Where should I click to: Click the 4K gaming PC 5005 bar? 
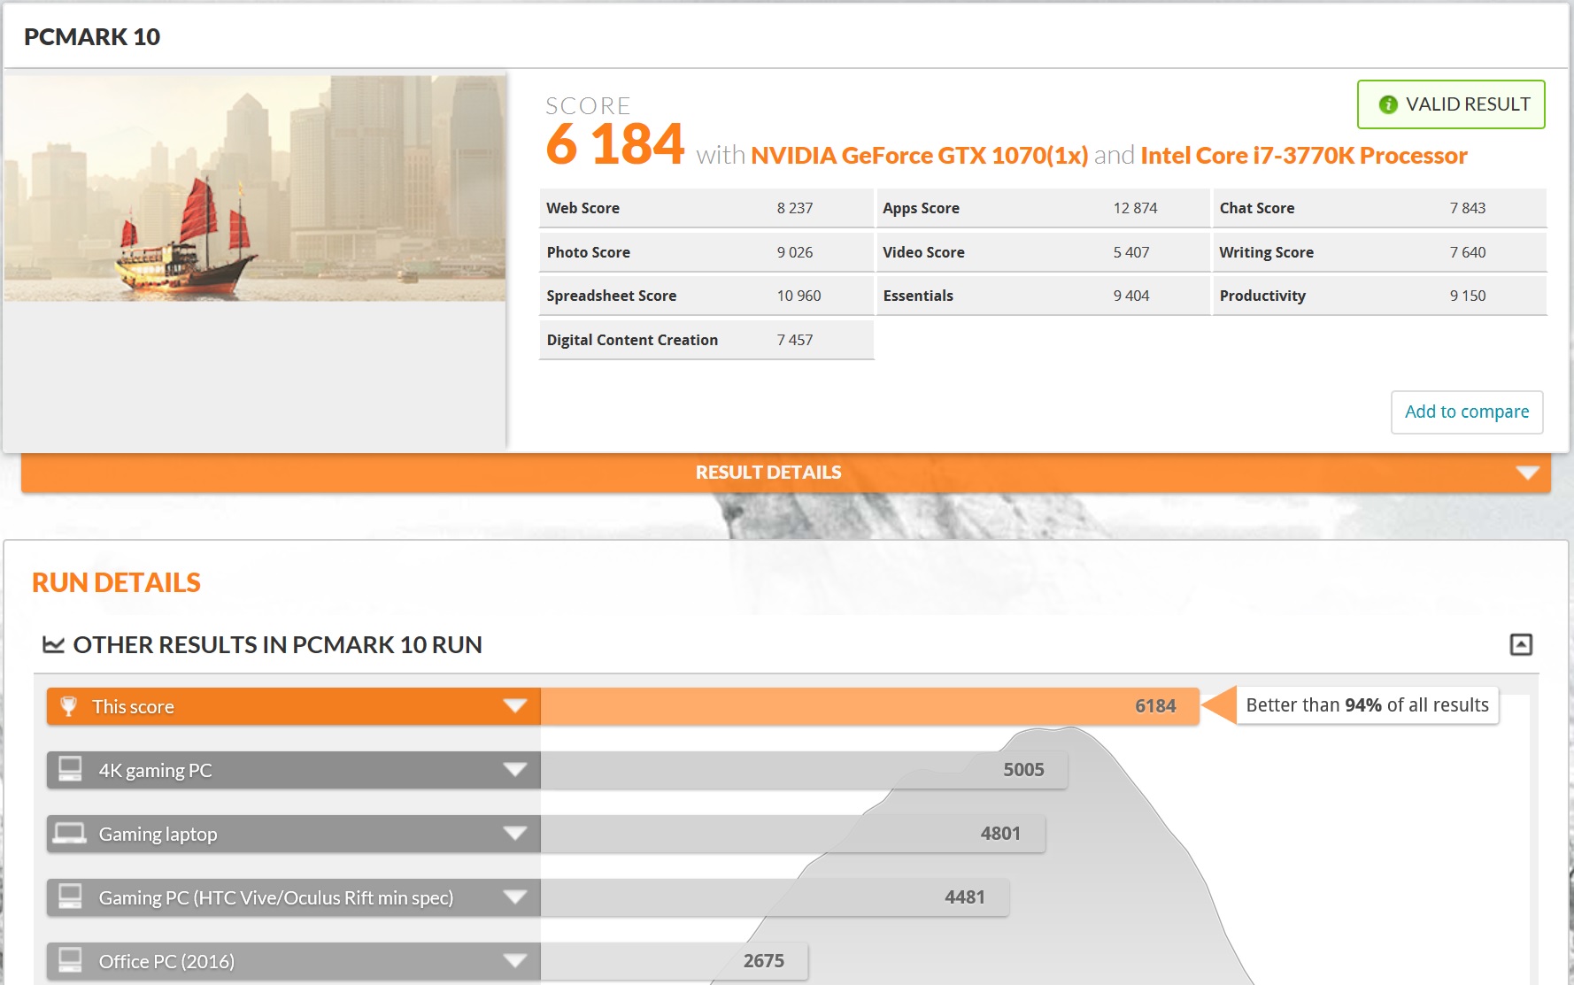click(x=804, y=770)
